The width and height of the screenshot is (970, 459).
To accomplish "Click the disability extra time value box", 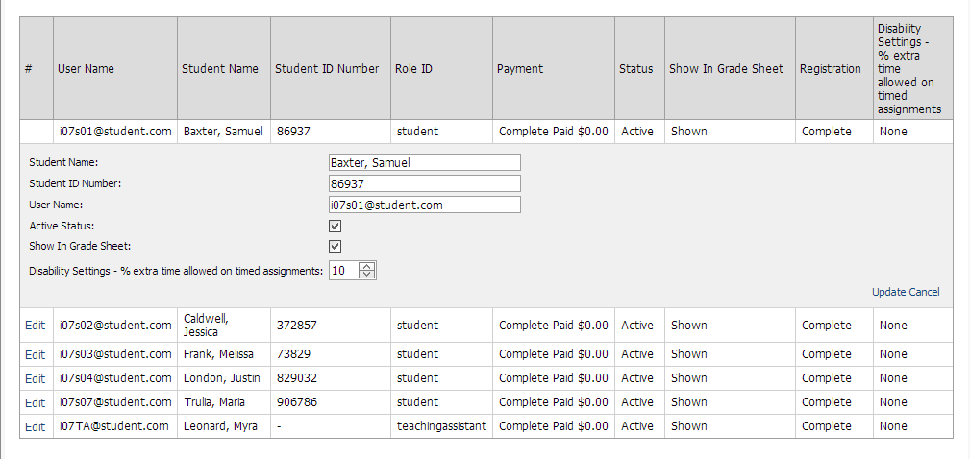I will (x=344, y=271).
